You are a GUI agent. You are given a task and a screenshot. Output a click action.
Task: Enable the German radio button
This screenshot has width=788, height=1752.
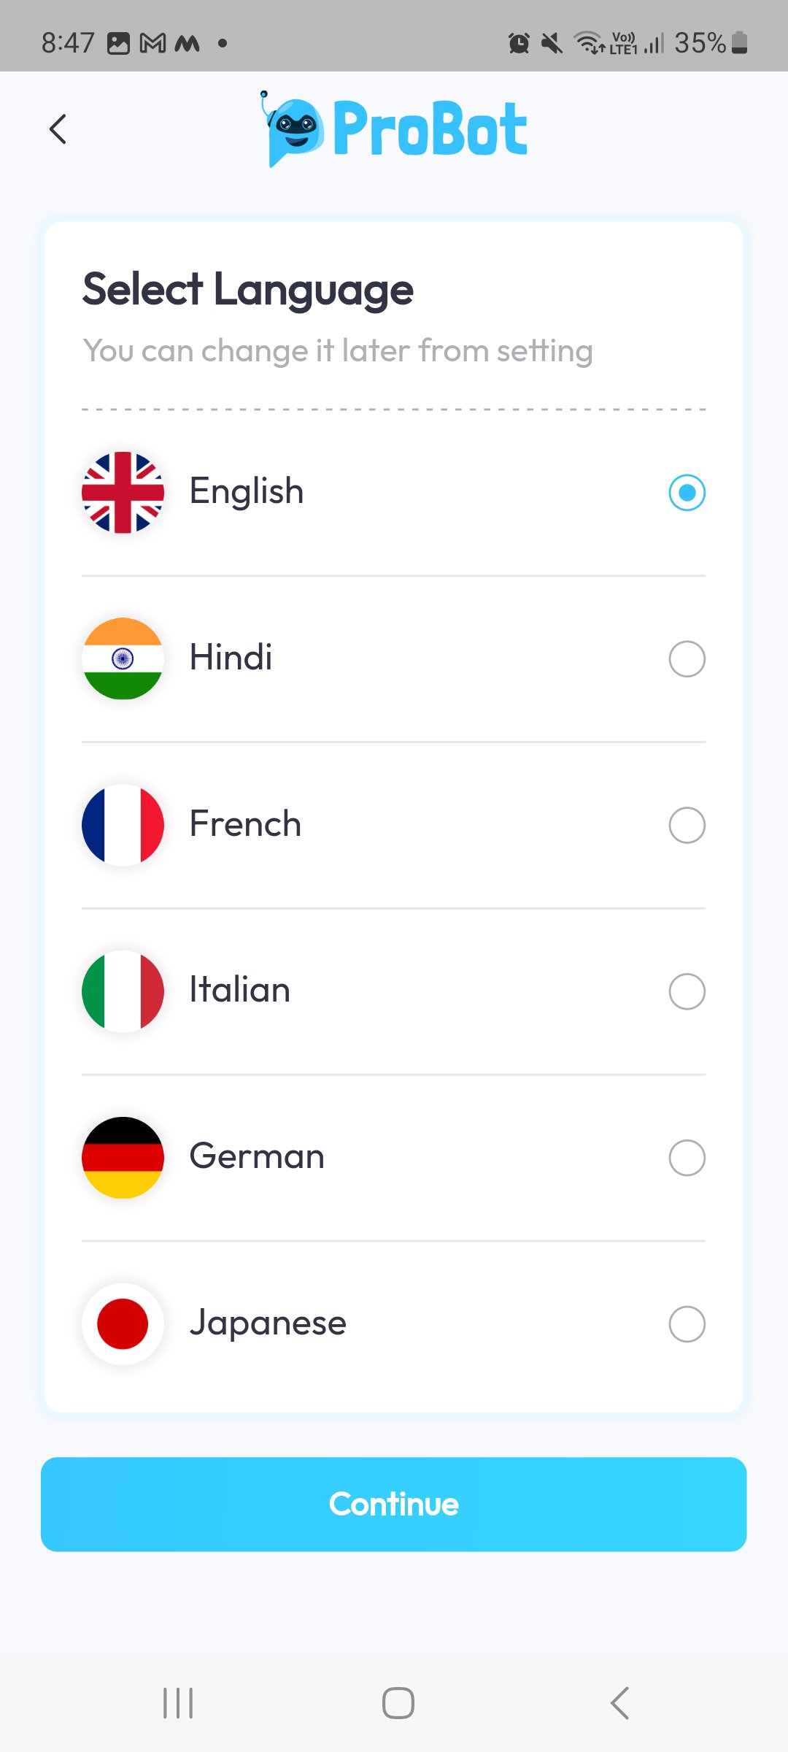(687, 1158)
